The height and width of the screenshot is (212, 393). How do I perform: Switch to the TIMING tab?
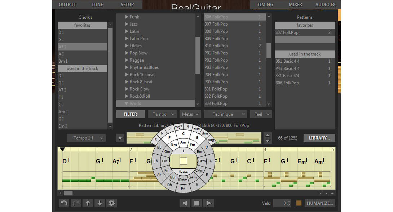pyautogui.click(x=265, y=5)
